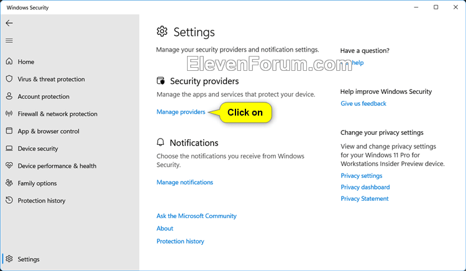Screen dimensions: 466x271
Task: Click the Settings gear icon in sidebar
Action: 9,259
